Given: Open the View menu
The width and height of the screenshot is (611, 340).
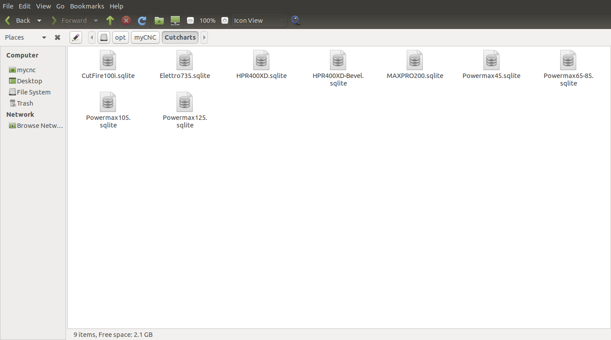Looking at the screenshot, I should (43, 6).
